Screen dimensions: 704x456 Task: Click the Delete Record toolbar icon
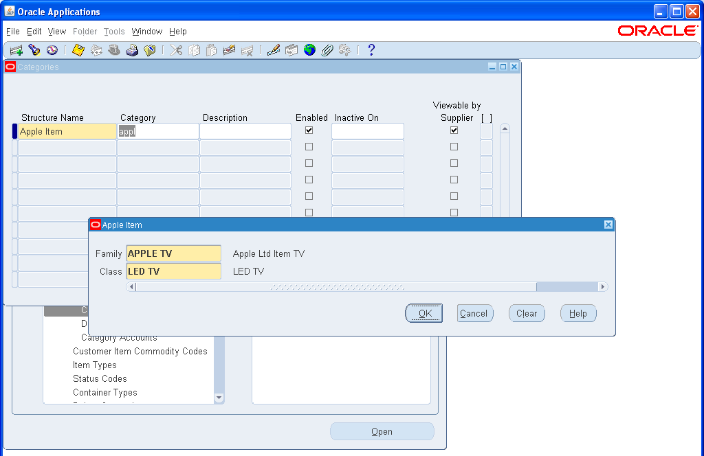[x=247, y=50]
